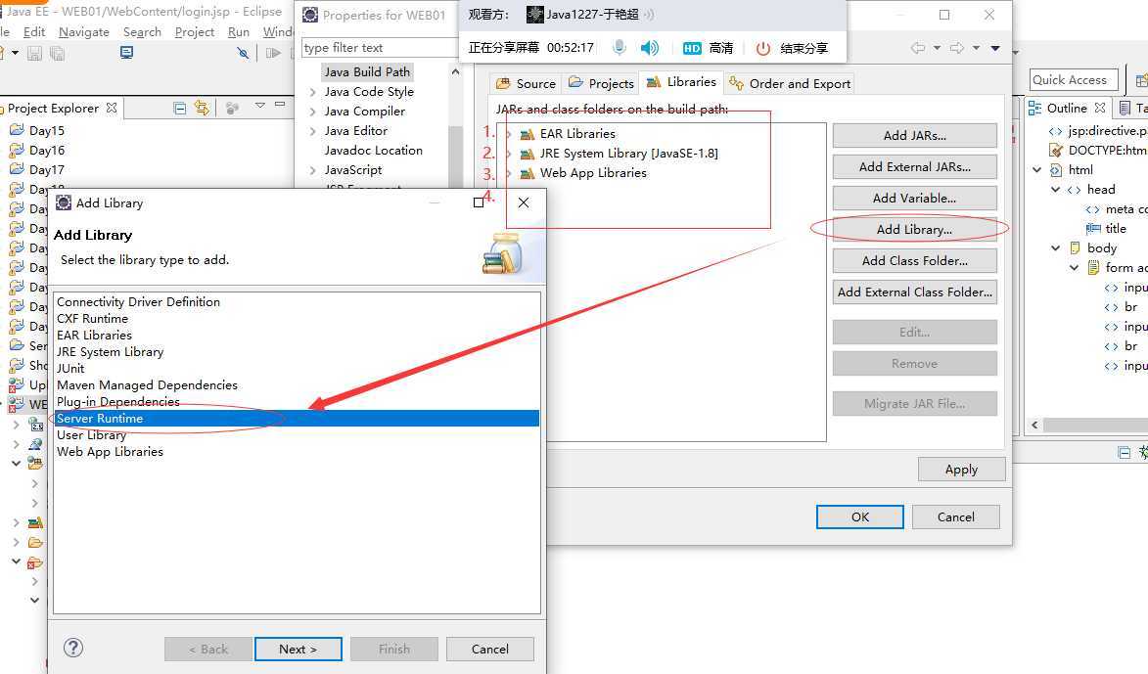The width and height of the screenshot is (1148, 674).
Task: Choose JUnit library type
Action: click(70, 368)
